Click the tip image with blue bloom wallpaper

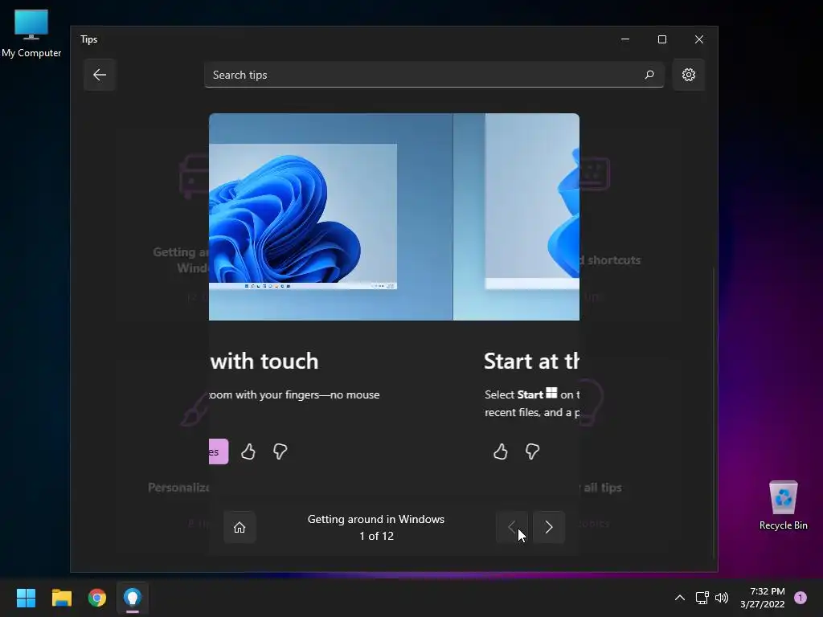pos(330,217)
